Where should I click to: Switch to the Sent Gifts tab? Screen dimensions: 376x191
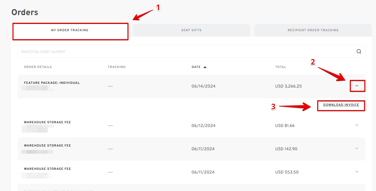(x=191, y=30)
